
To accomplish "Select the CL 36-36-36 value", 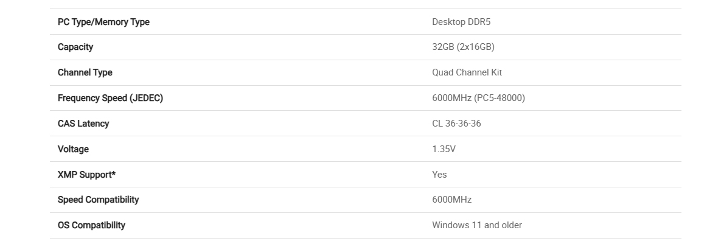I will [x=456, y=124].
